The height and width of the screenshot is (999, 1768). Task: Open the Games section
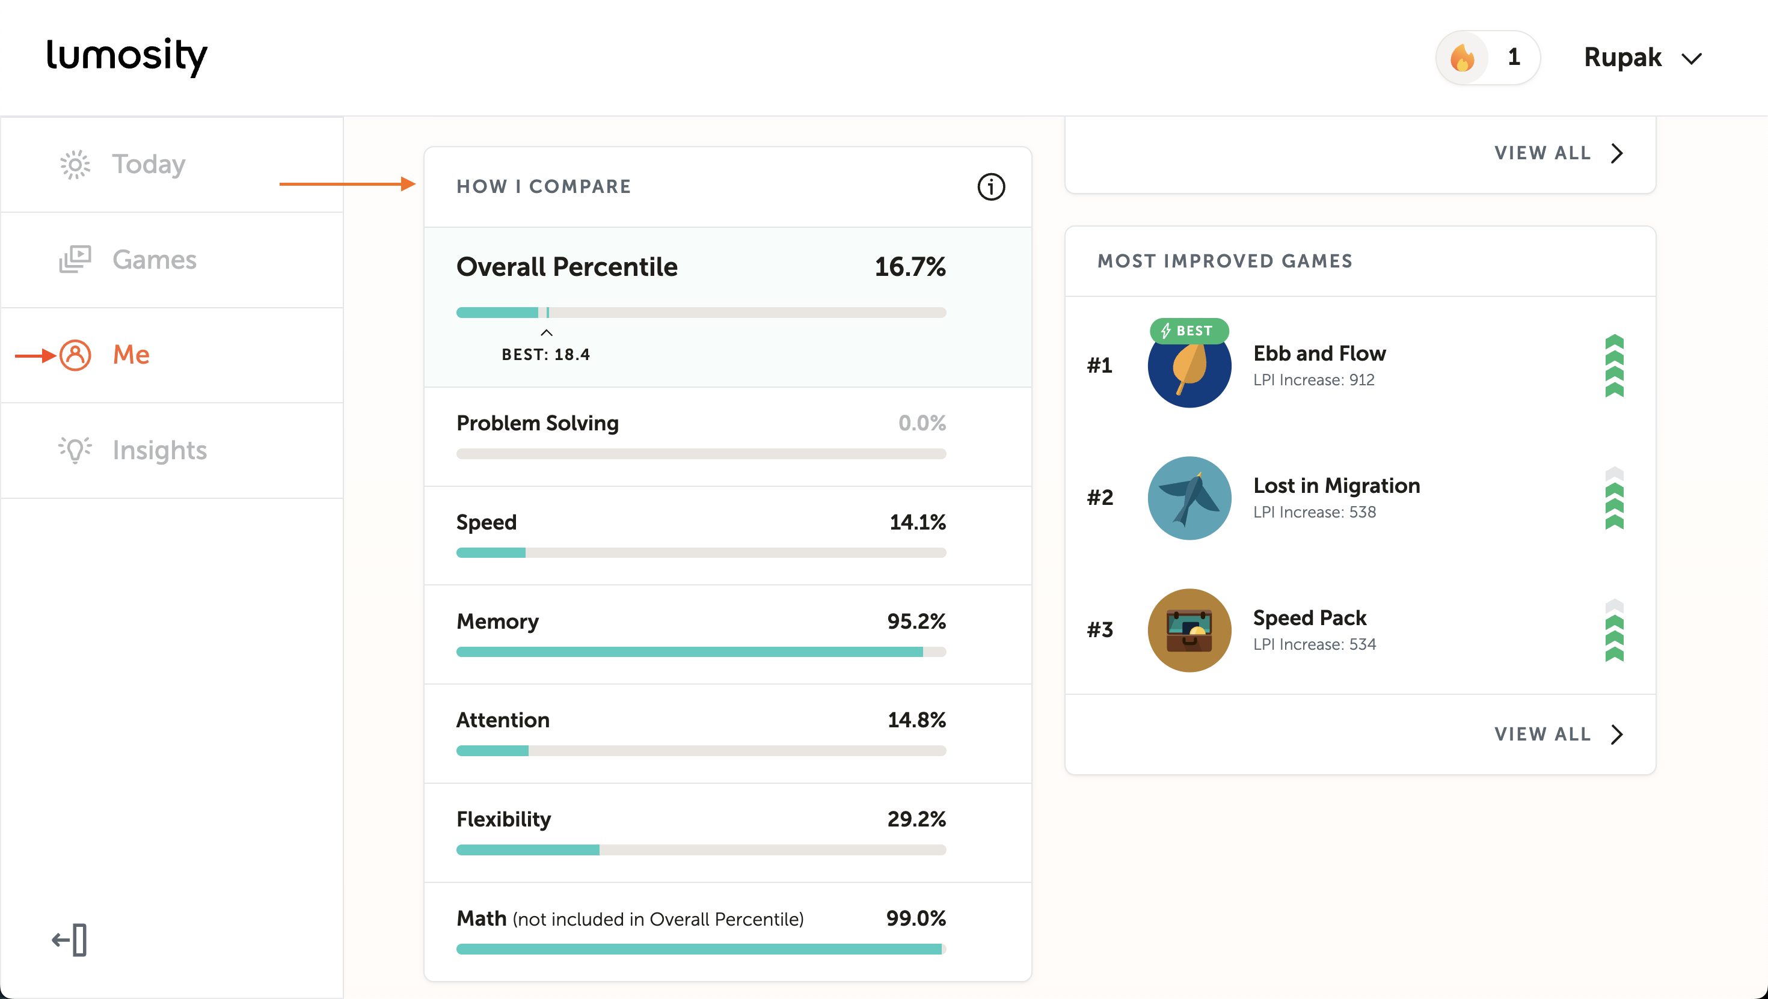154,260
